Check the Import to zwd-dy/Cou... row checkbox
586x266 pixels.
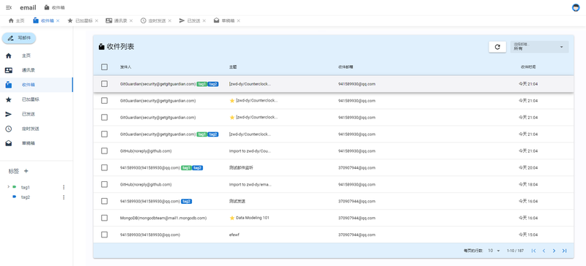[x=104, y=151]
